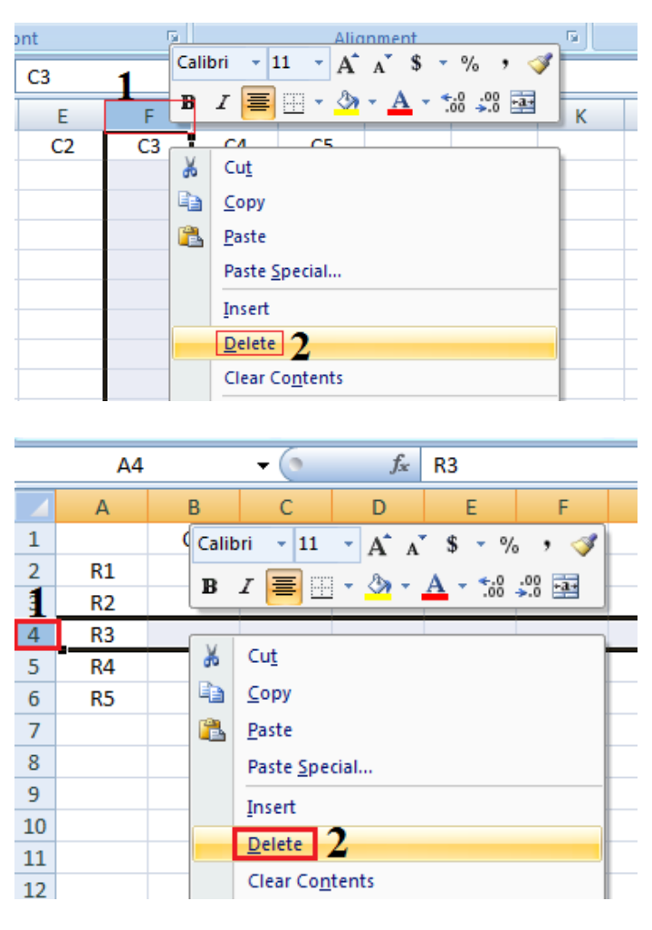This screenshot has height=930, width=652.
Task: Click Clear Contents in the column F context menu
Action: pyautogui.click(x=283, y=378)
